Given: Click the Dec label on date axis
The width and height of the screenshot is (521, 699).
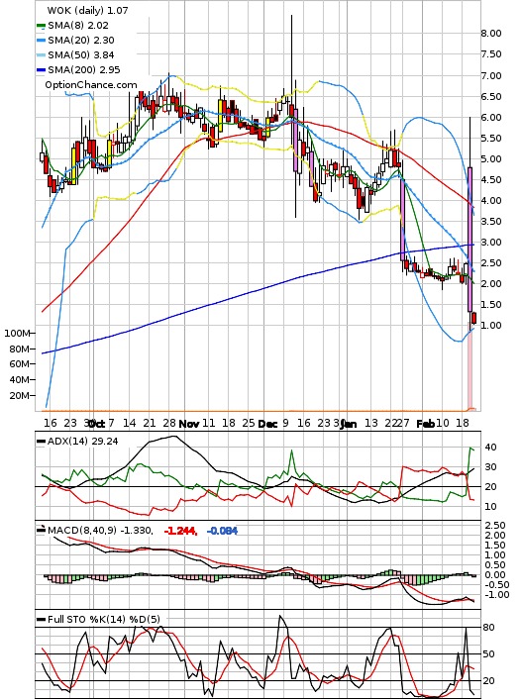Looking at the screenshot, I should point(267,424).
